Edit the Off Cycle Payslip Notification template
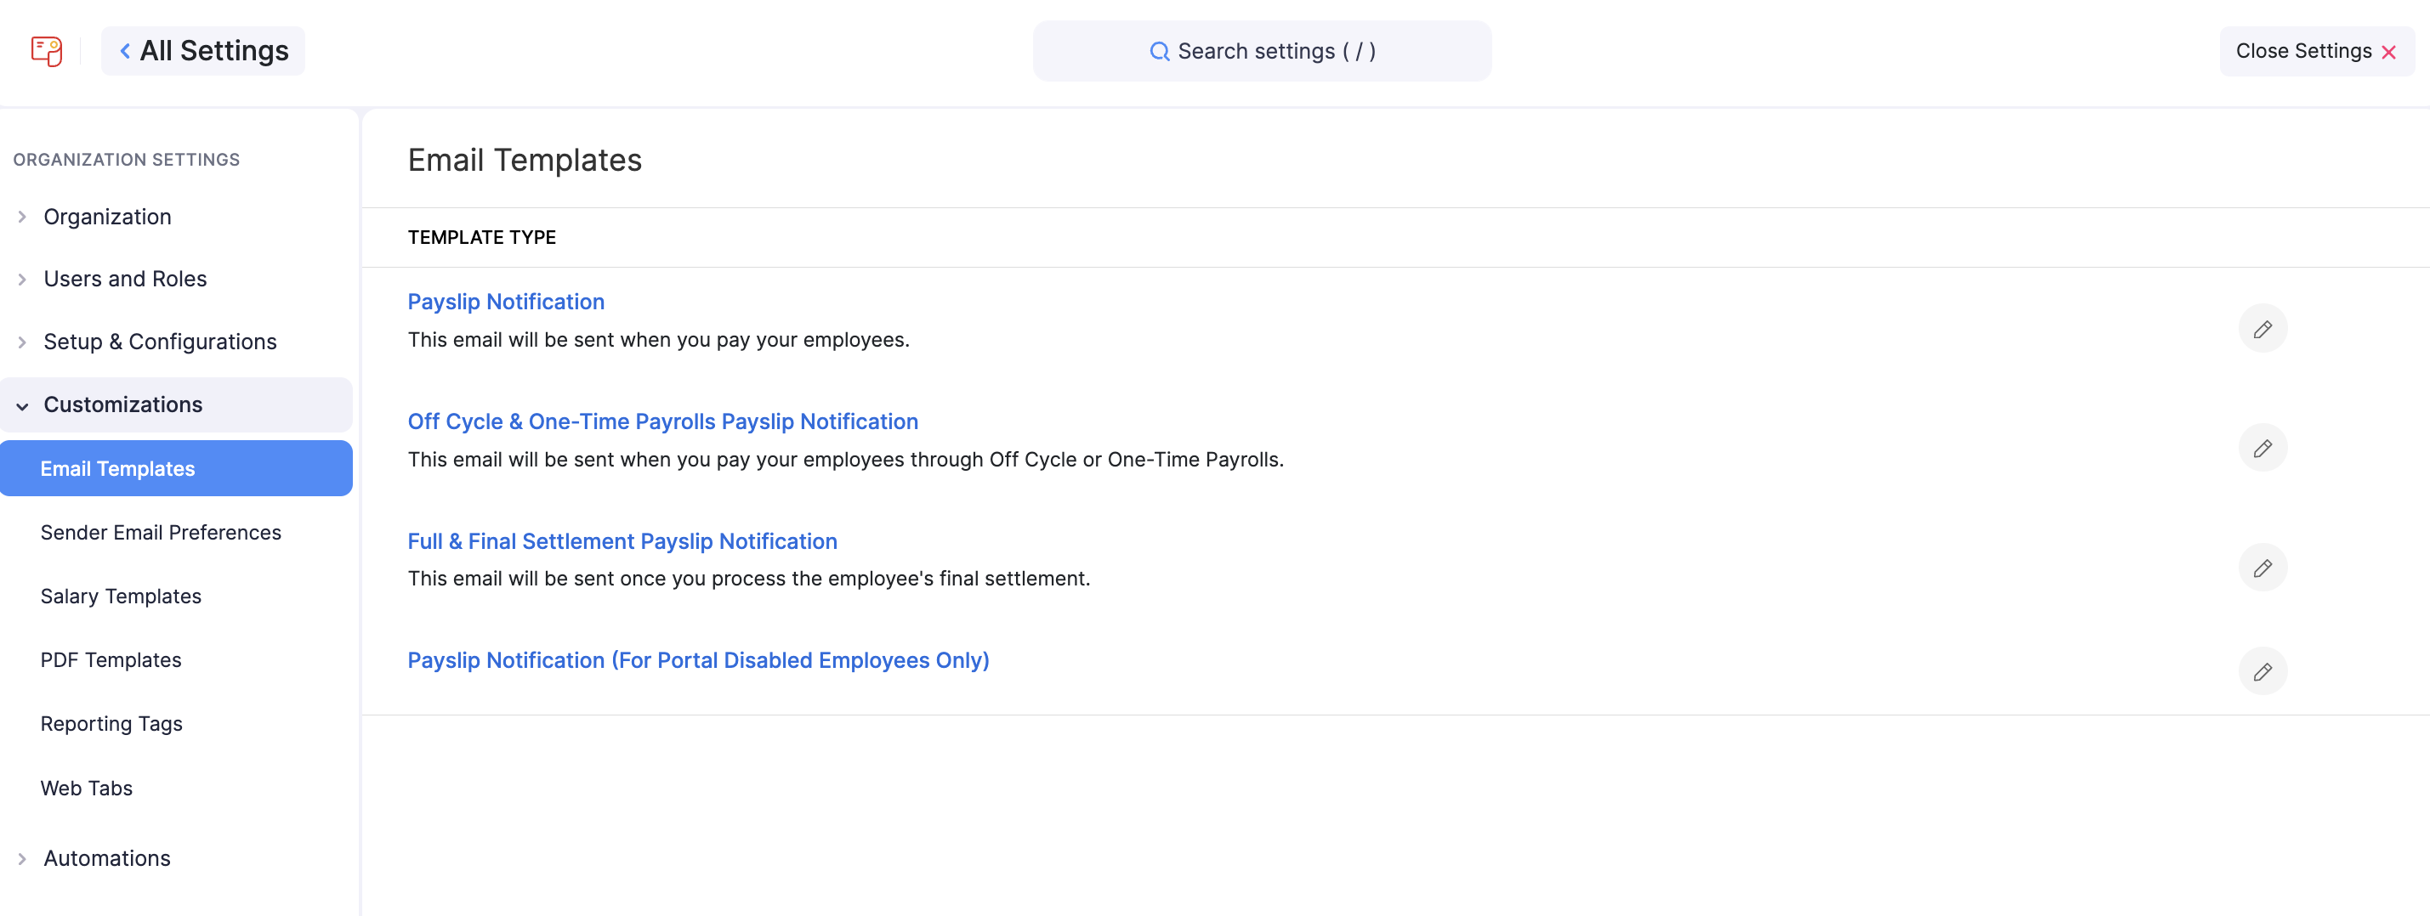The width and height of the screenshot is (2430, 916). pyautogui.click(x=2263, y=448)
